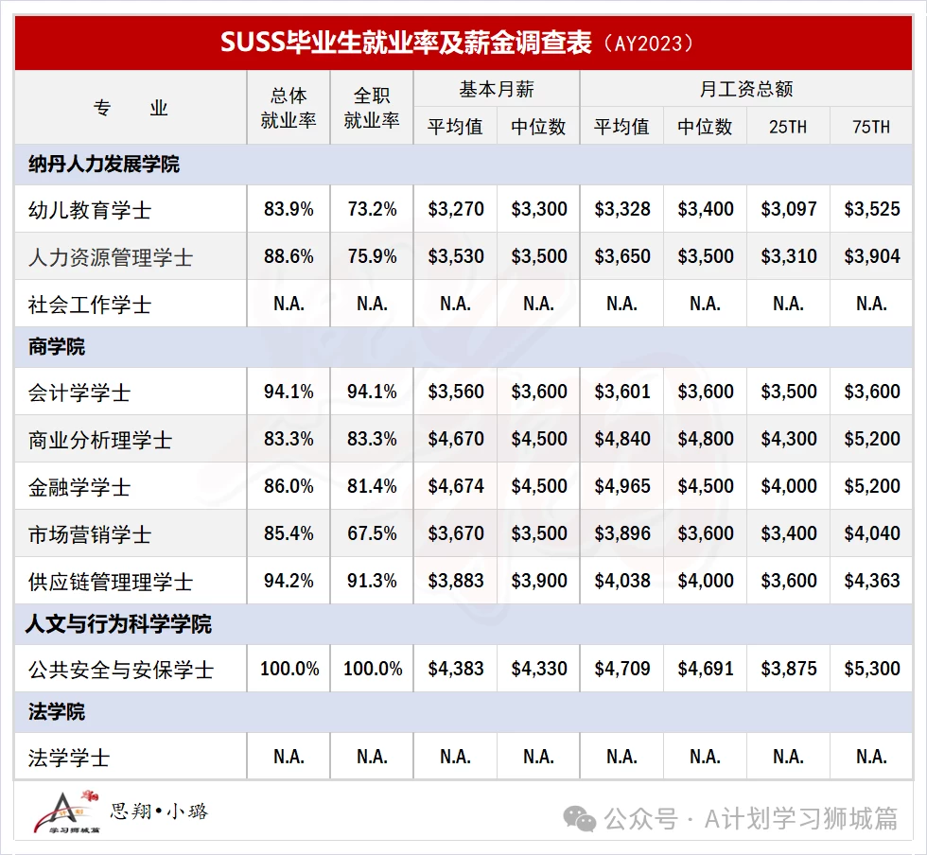Select the 会计学学士 row label
927x855 pixels.
79,393
